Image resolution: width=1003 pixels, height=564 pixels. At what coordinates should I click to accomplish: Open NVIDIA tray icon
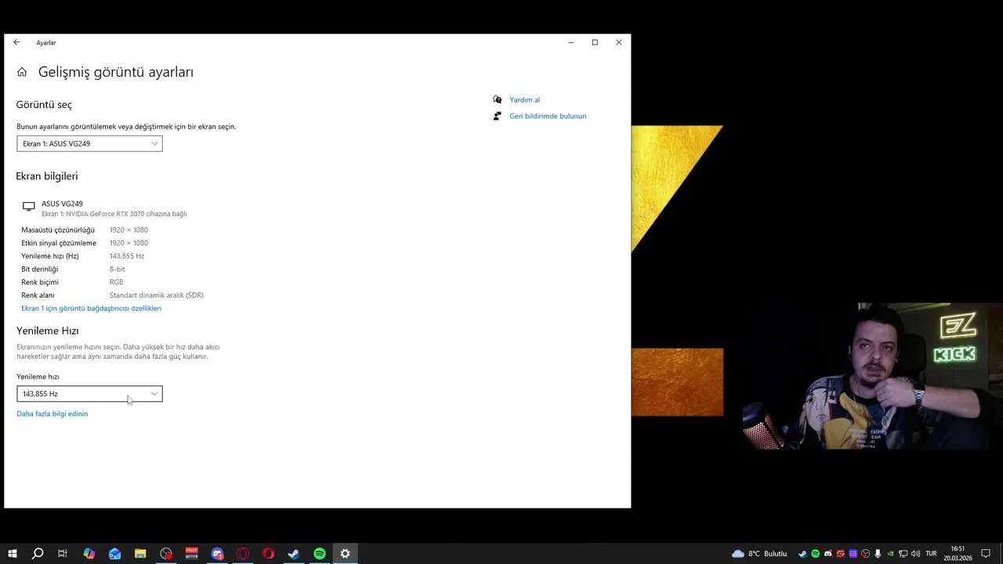pos(890,554)
